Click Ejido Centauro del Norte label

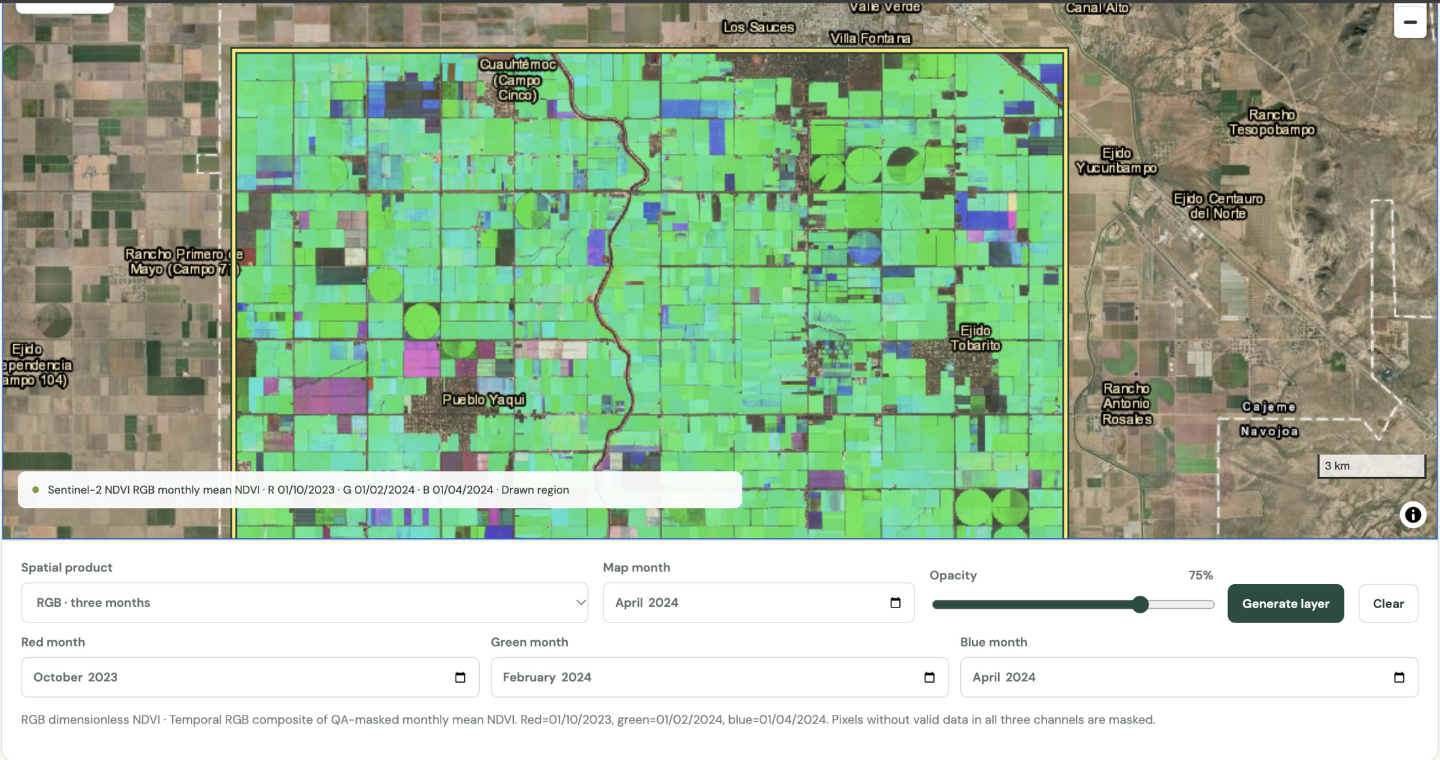(x=1218, y=206)
